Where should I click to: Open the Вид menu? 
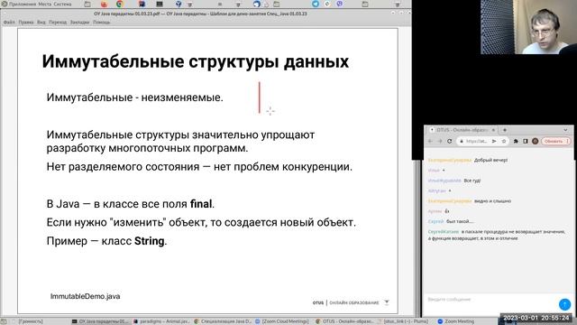41,22
